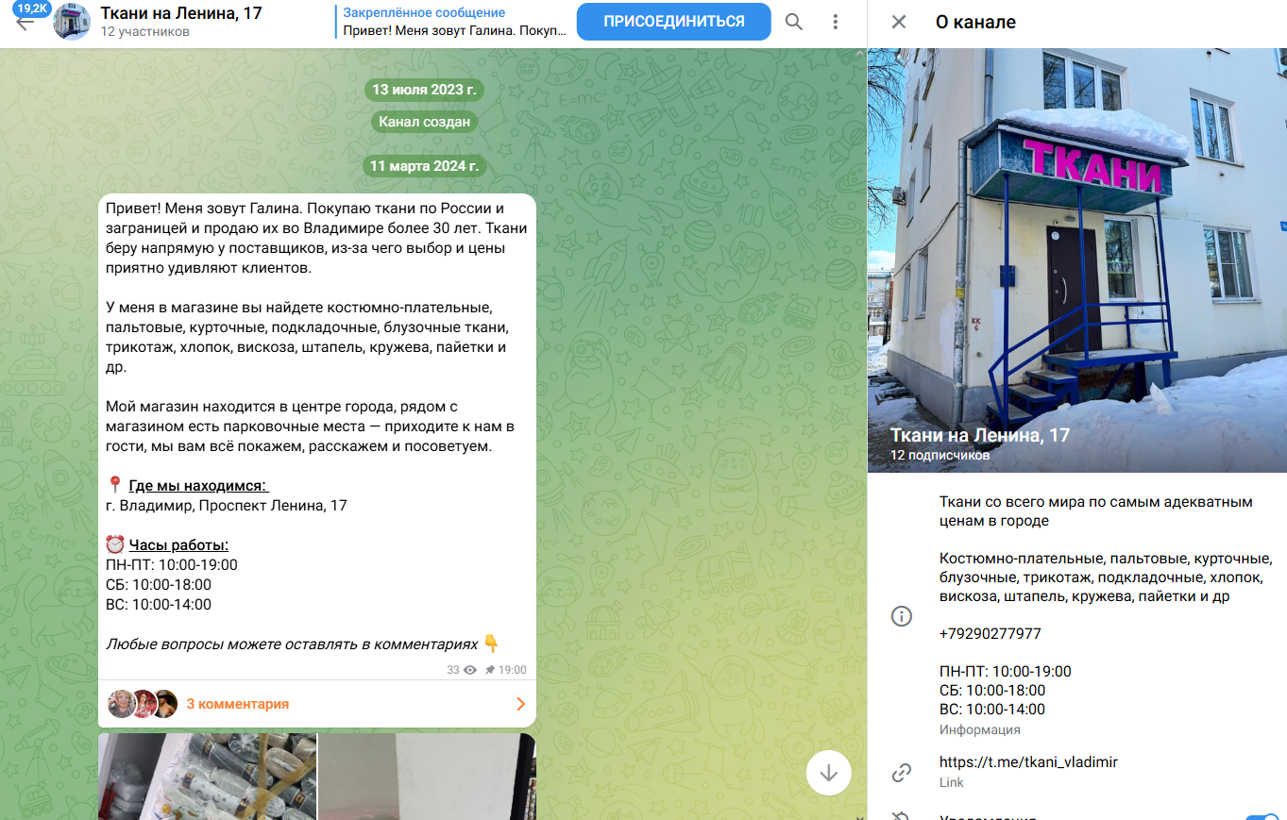The image size is (1287, 820).
Task: Open the three-dot more options menu
Action: pos(835,22)
